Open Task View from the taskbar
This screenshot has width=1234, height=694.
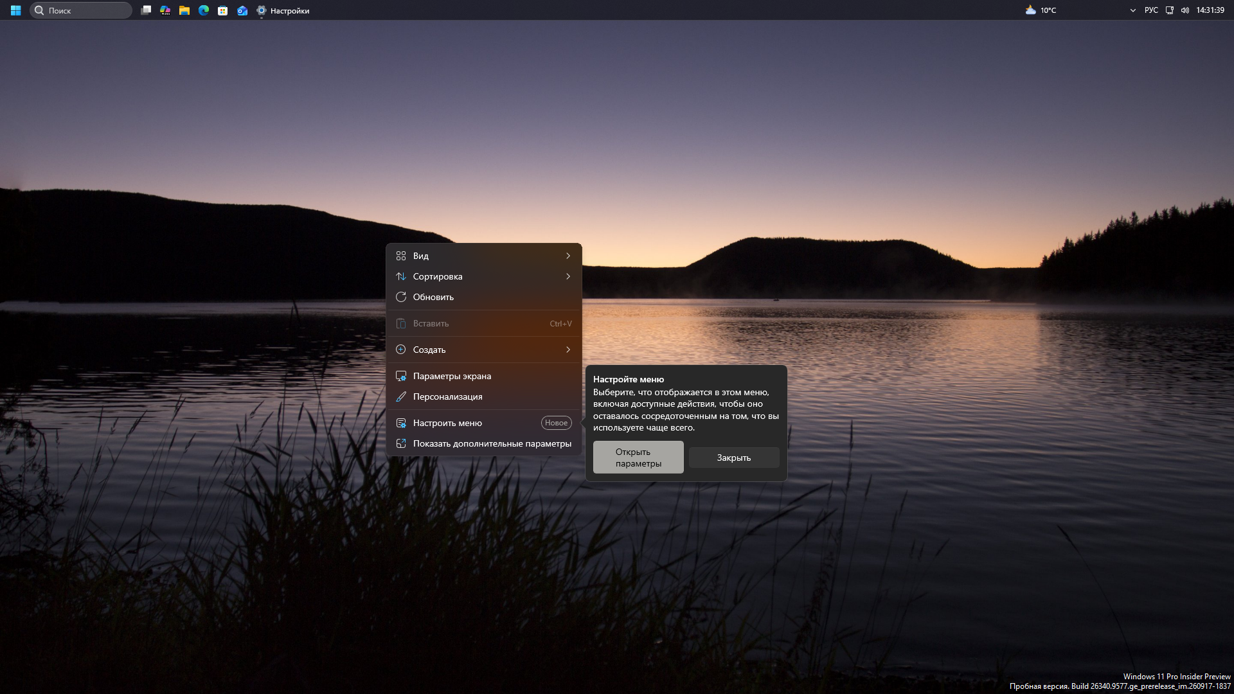pos(146,10)
